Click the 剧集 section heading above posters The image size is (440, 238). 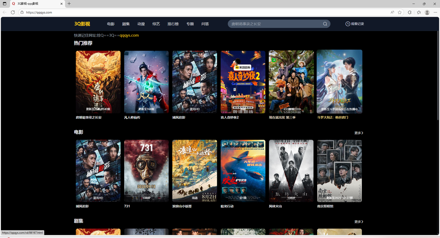[x=79, y=221]
